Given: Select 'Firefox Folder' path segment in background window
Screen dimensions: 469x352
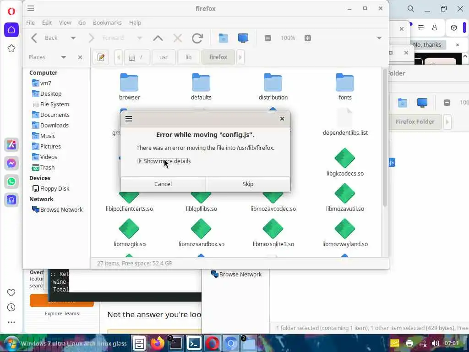Looking at the screenshot, I should click(415, 122).
